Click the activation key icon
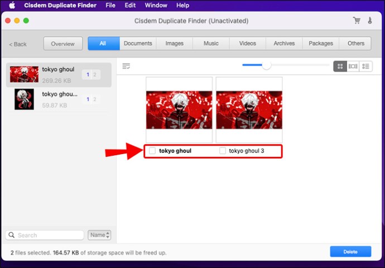385x268 pixels. [370, 21]
